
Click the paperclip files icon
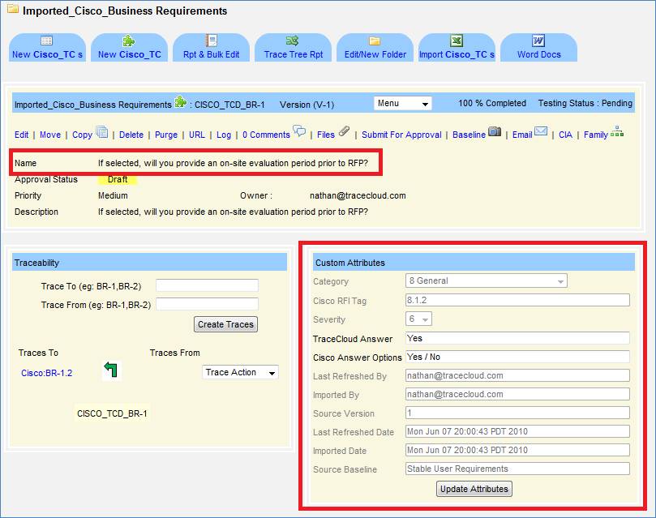[x=344, y=131]
